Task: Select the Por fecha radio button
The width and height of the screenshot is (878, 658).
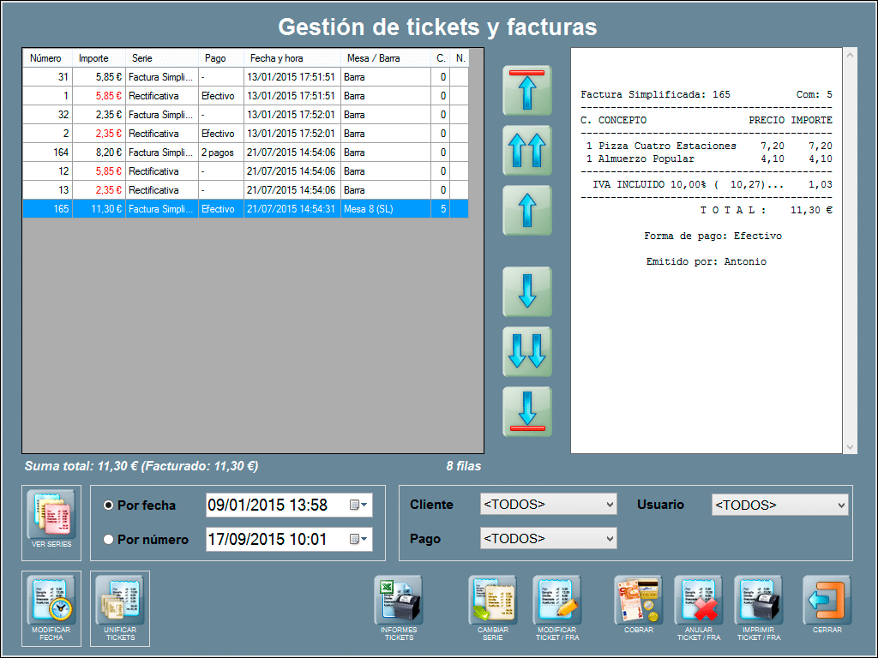Action: [109, 505]
